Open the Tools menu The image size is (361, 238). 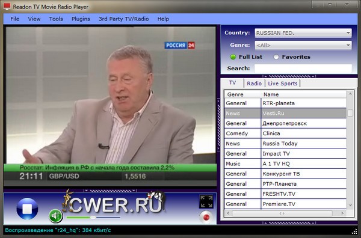pyautogui.click(x=56, y=19)
